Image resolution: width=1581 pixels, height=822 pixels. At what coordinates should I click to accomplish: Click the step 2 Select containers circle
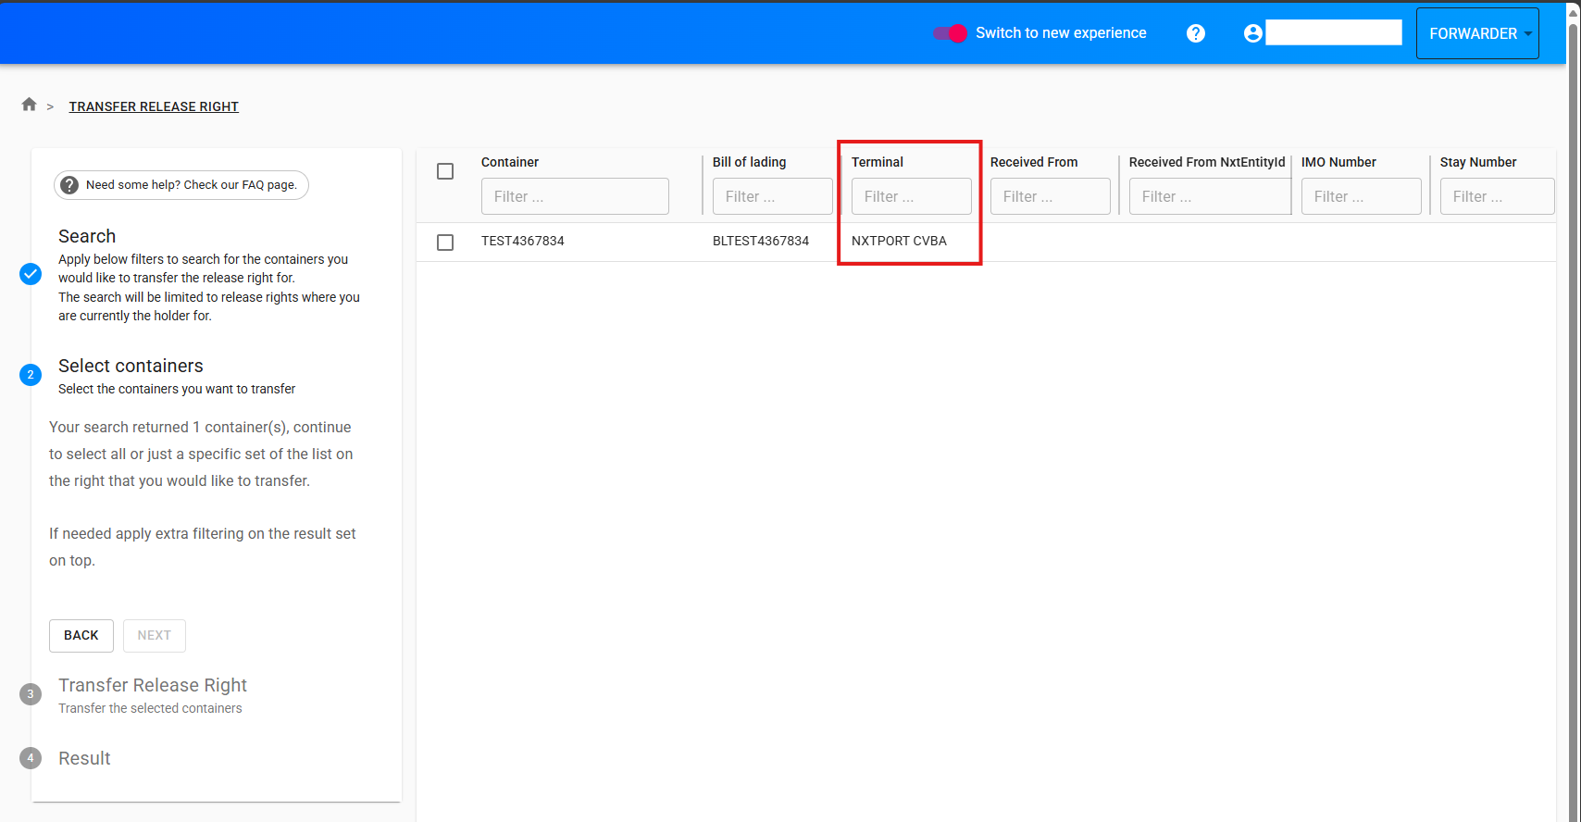click(31, 375)
